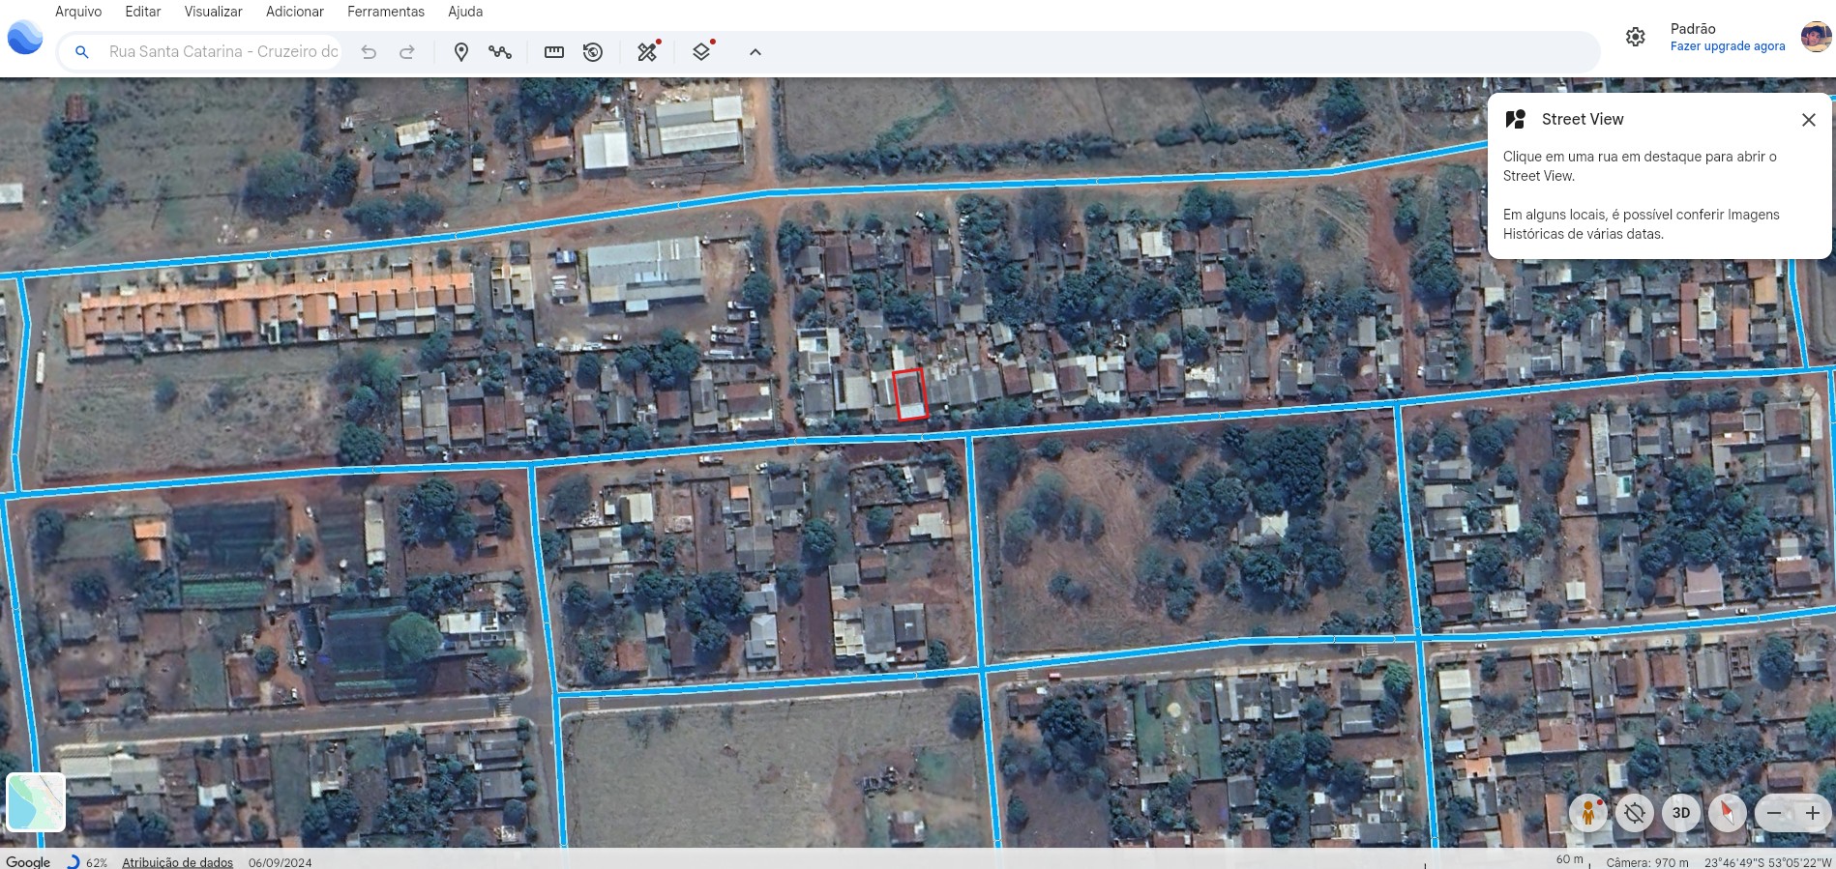Zoom out with the minus button
This screenshot has width=1836, height=869.
click(1774, 813)
